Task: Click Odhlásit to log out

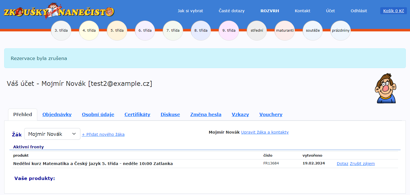Action: (x=359, y=11)
